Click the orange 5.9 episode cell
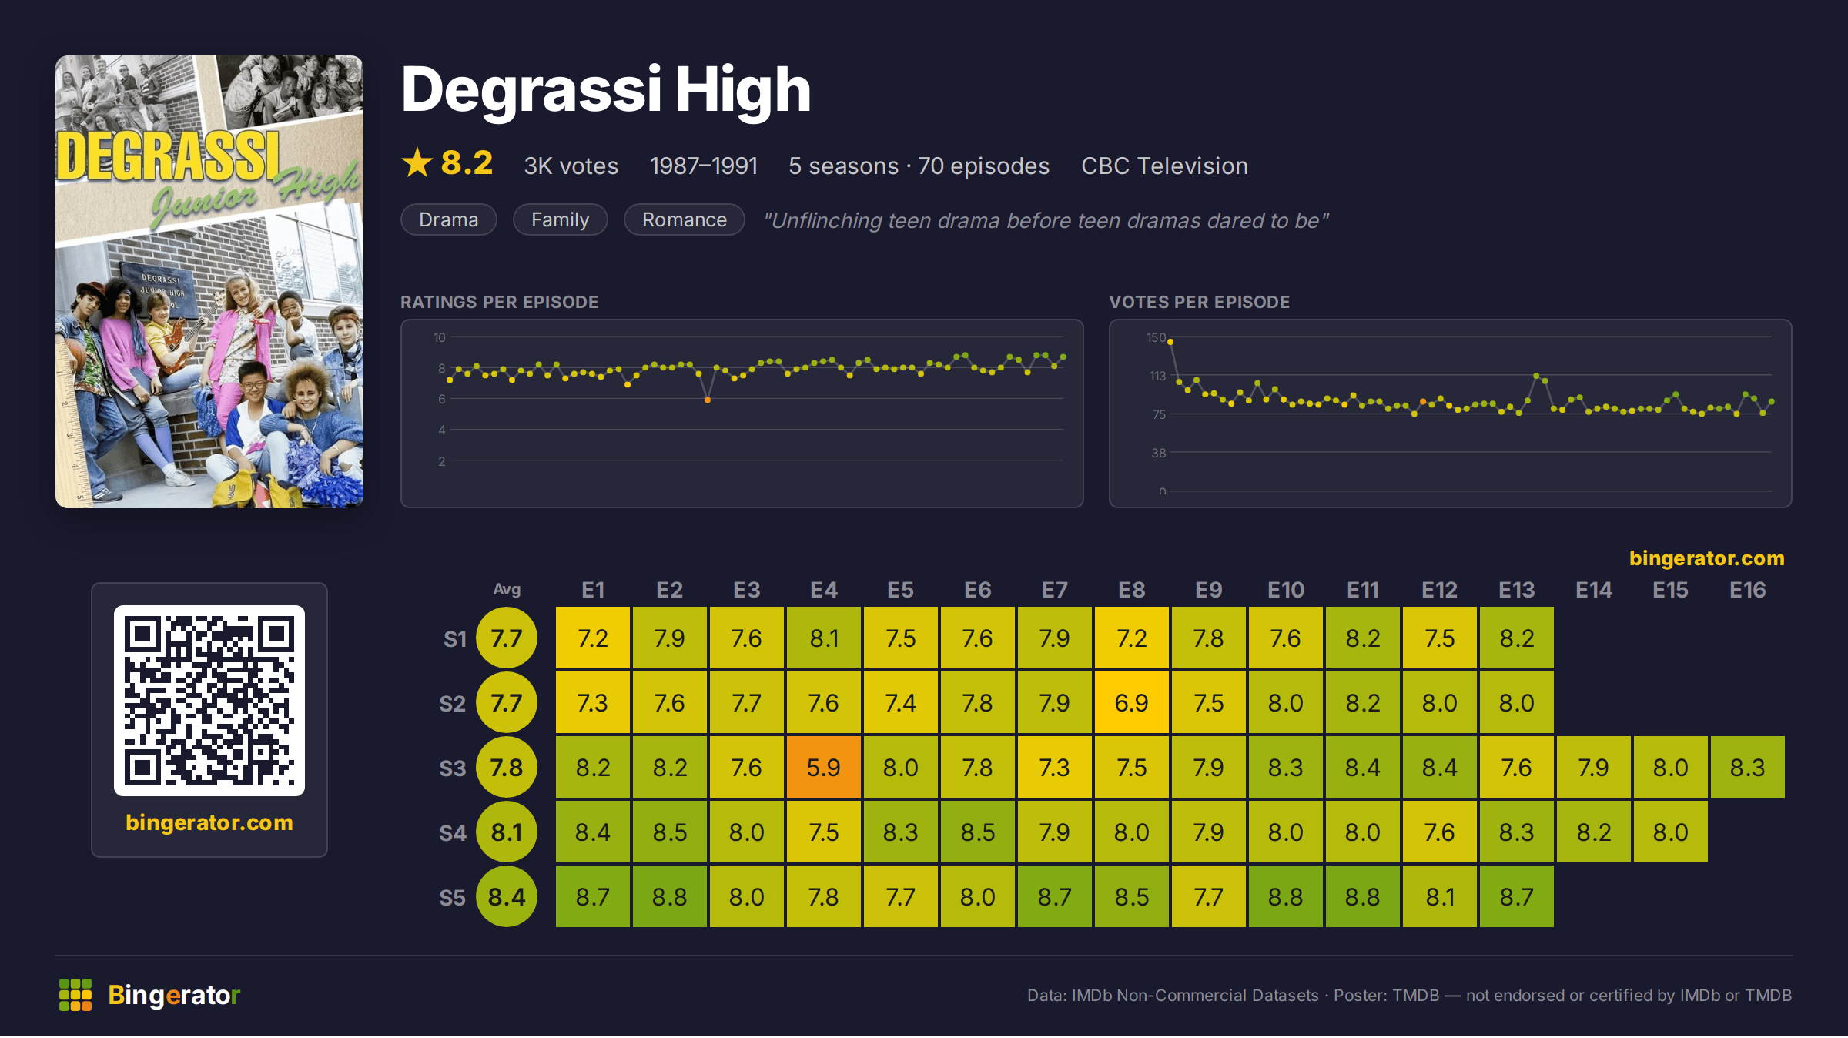 pos(824,768)
